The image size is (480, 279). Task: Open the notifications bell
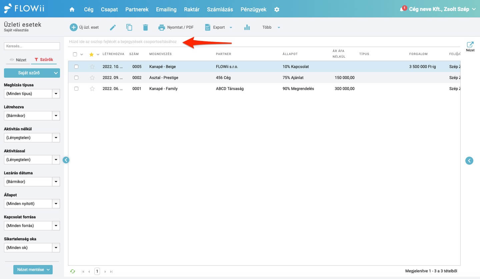pos(402,9)
